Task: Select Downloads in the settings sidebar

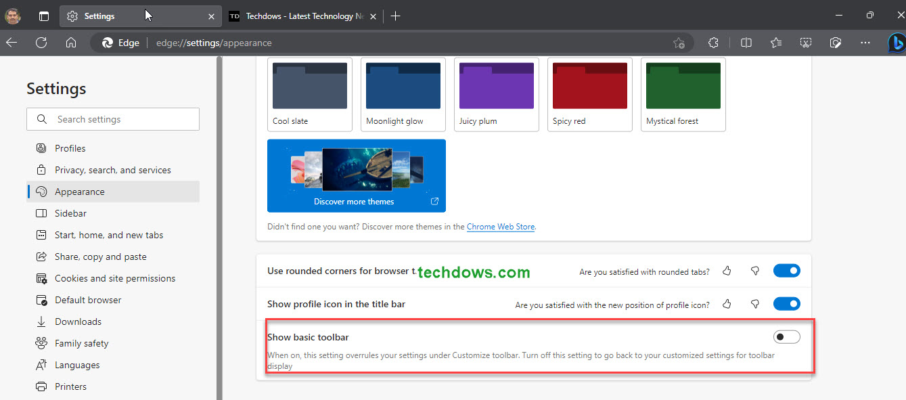Action: (78, 321)
